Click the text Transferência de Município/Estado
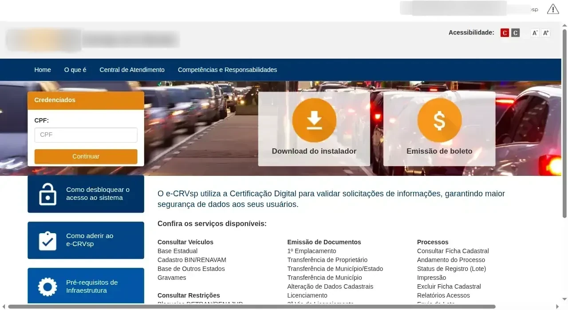 coord(335,269)
